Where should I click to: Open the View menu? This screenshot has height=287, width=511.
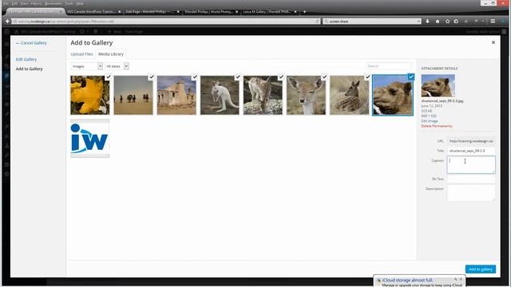25,3
